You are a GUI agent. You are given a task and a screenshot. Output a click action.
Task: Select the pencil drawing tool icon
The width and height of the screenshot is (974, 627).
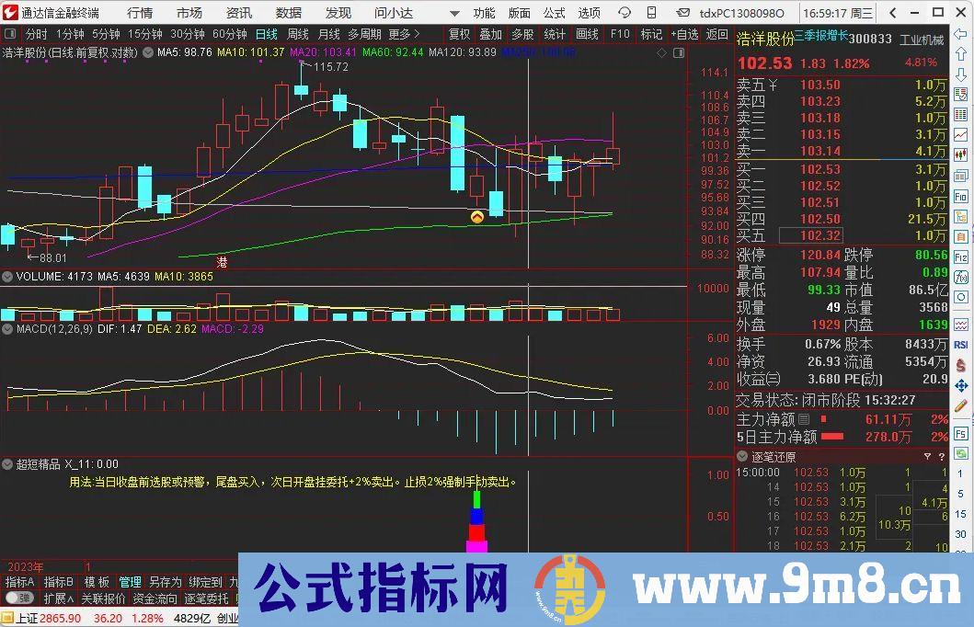pos(961,406)
